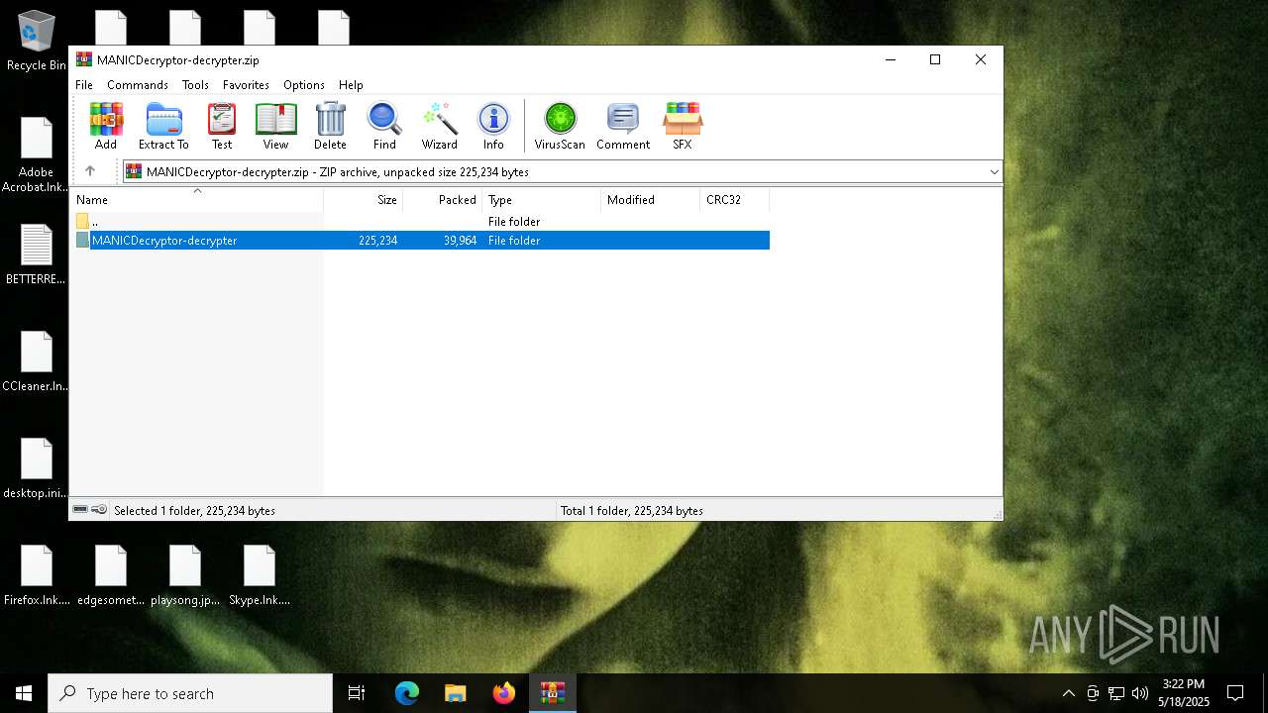1268x713 pixels.
Task: Select Adobe Acrobat.lnk desktop icon
Action: [x=37, y=155]
